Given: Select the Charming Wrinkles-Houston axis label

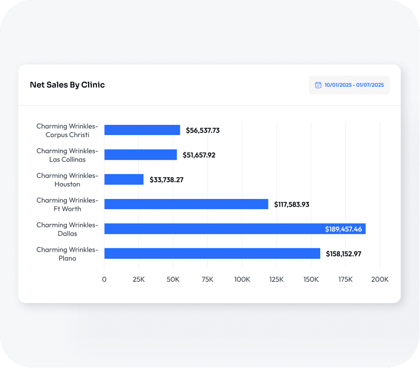Looking at the screenshot, I should coord(67,180).
